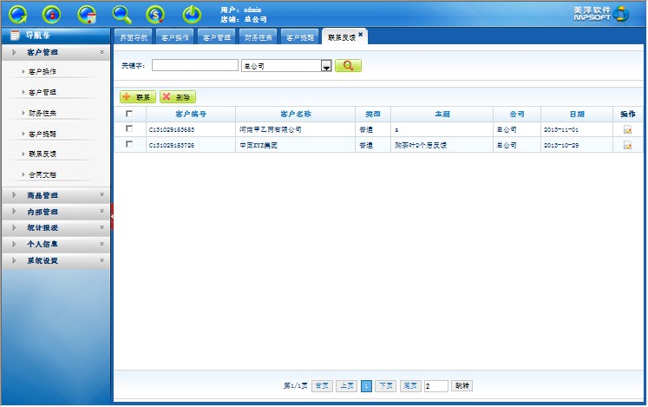
Task: Switch to the 客户提醒 tab
Action: (300, 38)
